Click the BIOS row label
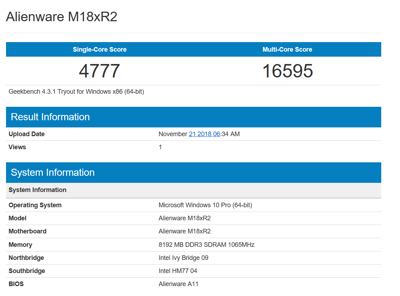Image resolution: width=400 pixels, height=296 pixels. pos(16,284)
